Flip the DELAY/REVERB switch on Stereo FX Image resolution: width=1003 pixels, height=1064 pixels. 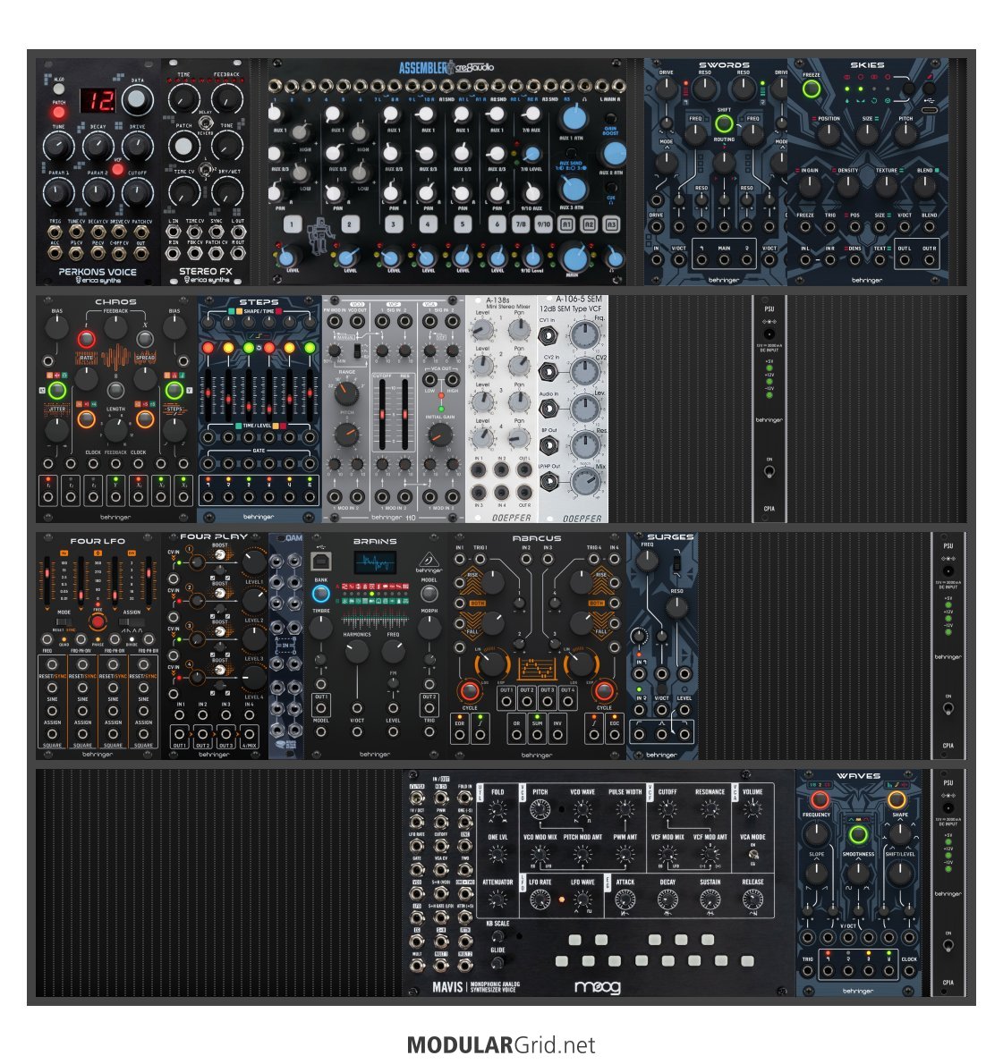coord(204,122)
